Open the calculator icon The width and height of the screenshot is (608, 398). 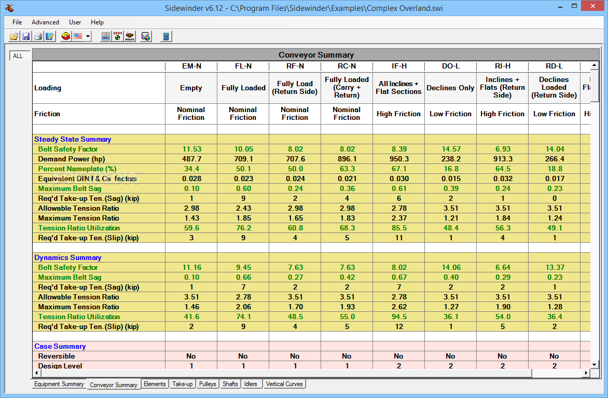(x=166, y=36)
